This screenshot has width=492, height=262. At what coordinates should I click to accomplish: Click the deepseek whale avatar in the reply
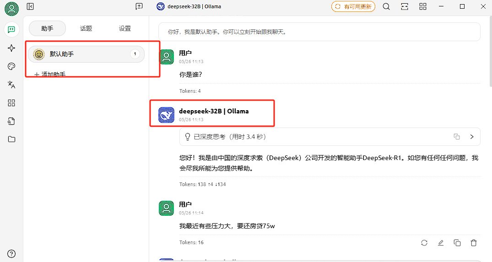(166, 115)
